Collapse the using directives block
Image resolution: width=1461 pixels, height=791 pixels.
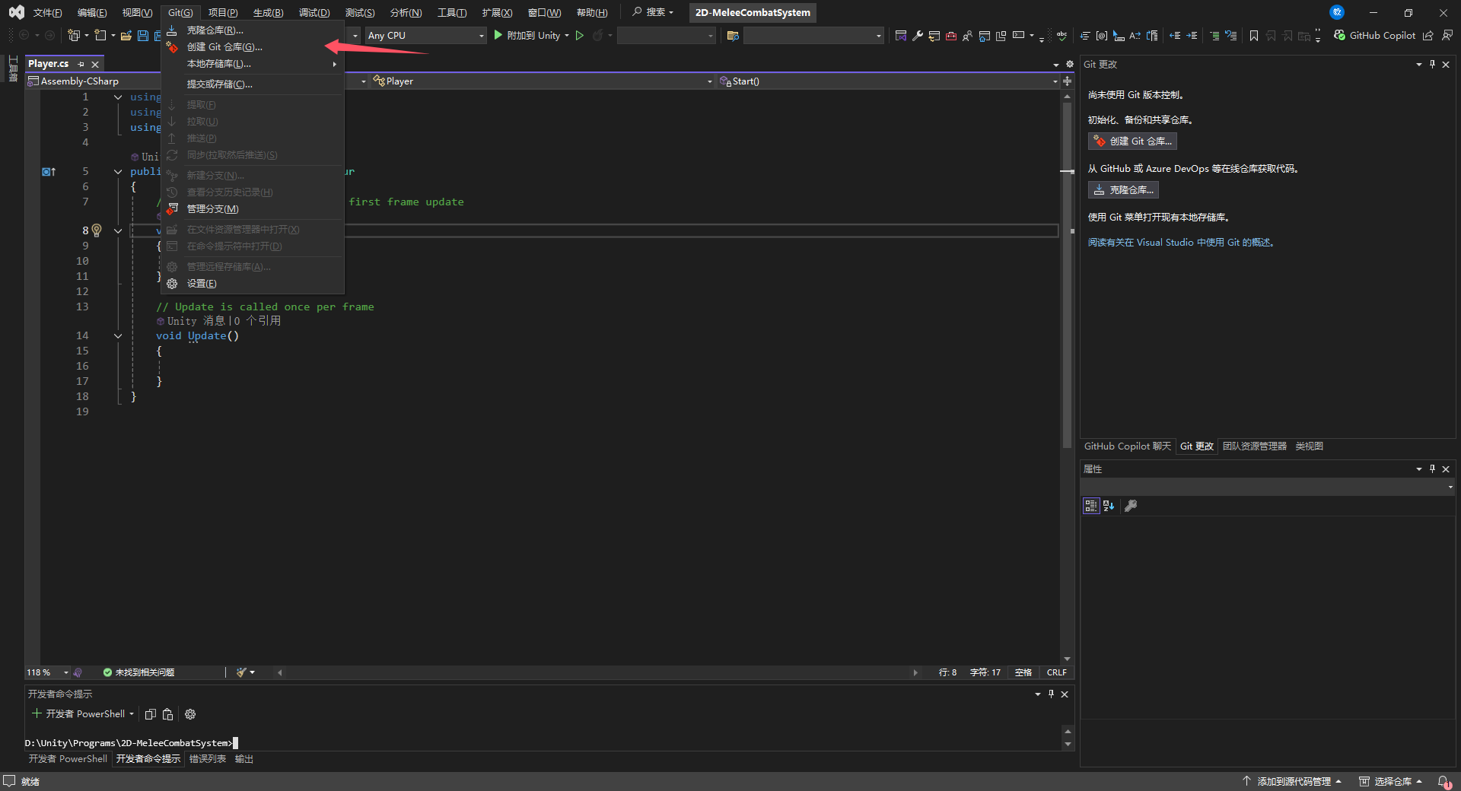point(118,97)
